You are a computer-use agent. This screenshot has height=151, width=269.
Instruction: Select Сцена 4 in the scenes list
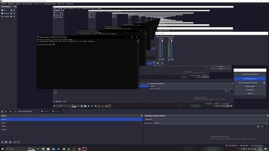tap(71, 119)
